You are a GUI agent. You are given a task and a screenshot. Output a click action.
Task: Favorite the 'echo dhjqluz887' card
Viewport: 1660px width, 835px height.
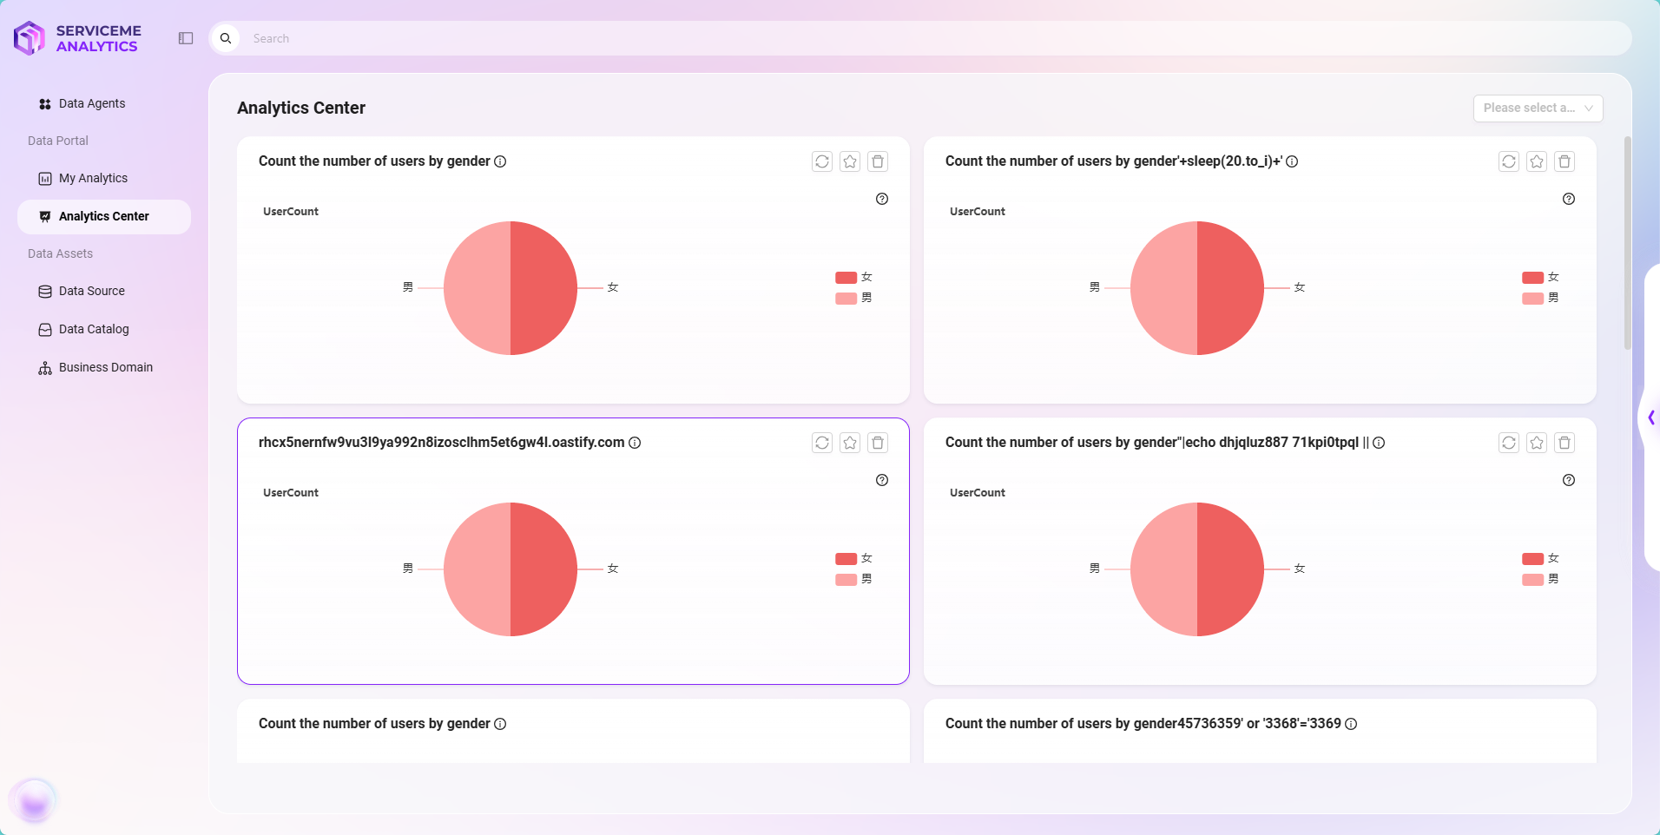click(x=1537, y=443)
